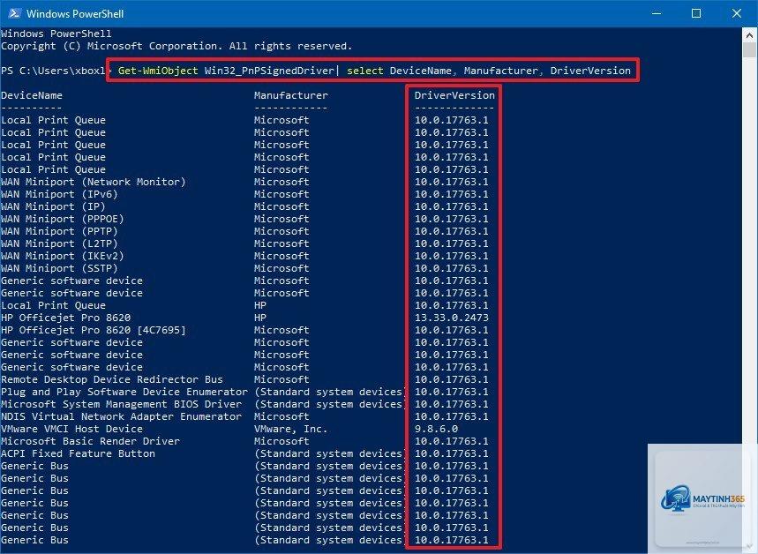Click the DriverVersion column header

point(454,95)
